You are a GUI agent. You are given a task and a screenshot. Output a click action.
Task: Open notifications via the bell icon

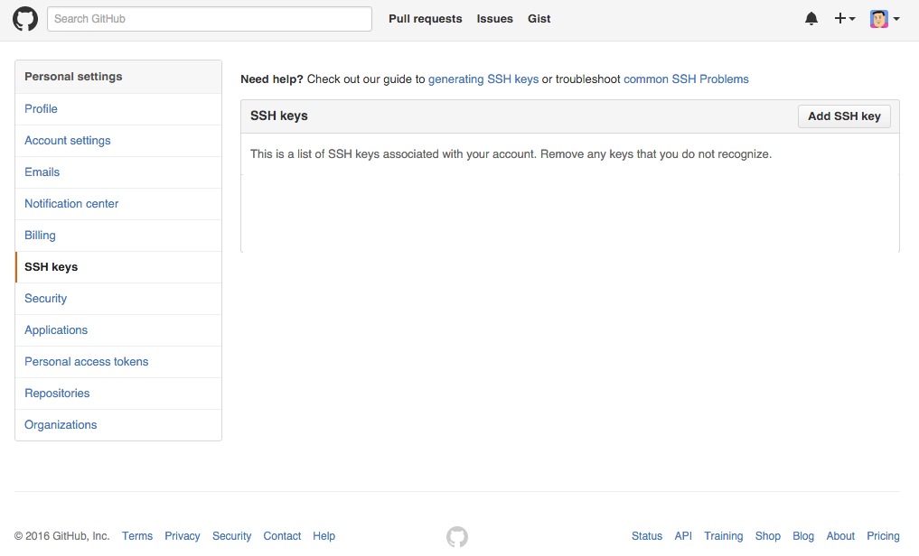click(x=811, y=18)
